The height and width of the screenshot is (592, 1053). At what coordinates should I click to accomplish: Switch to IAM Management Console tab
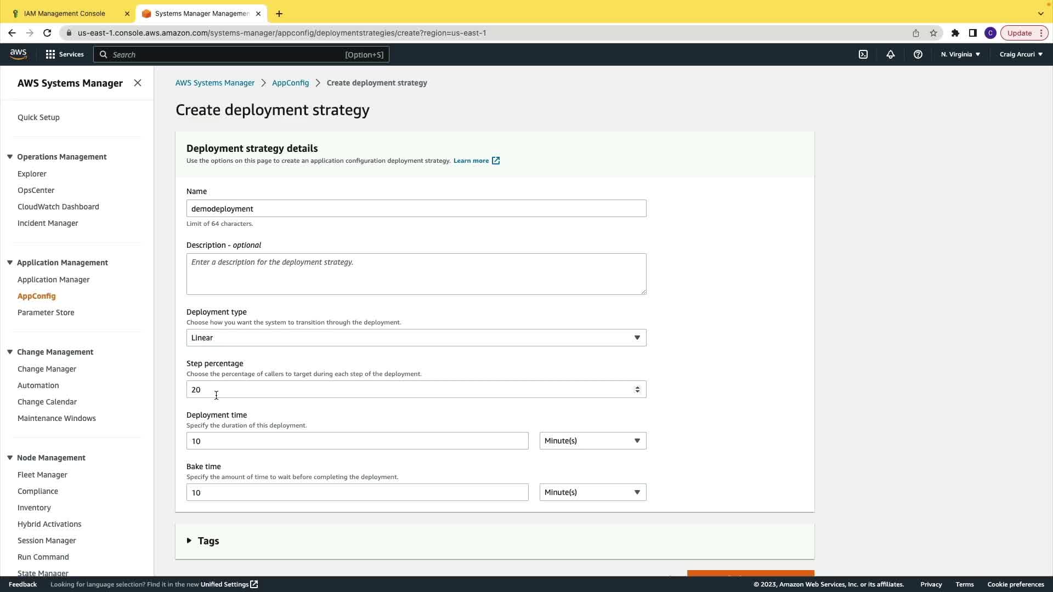pos(65,13)
